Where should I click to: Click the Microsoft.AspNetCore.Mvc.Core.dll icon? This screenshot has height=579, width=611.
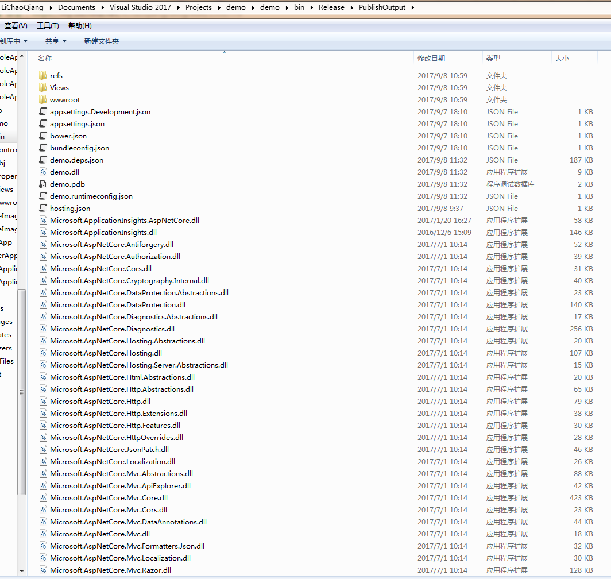pyautogui.click(x=43, y=498)
